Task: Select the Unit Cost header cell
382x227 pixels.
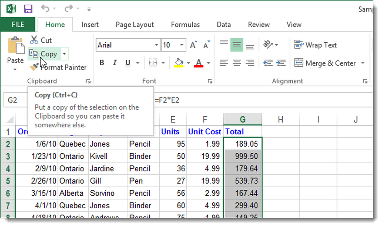Action: tap(205, 132)
